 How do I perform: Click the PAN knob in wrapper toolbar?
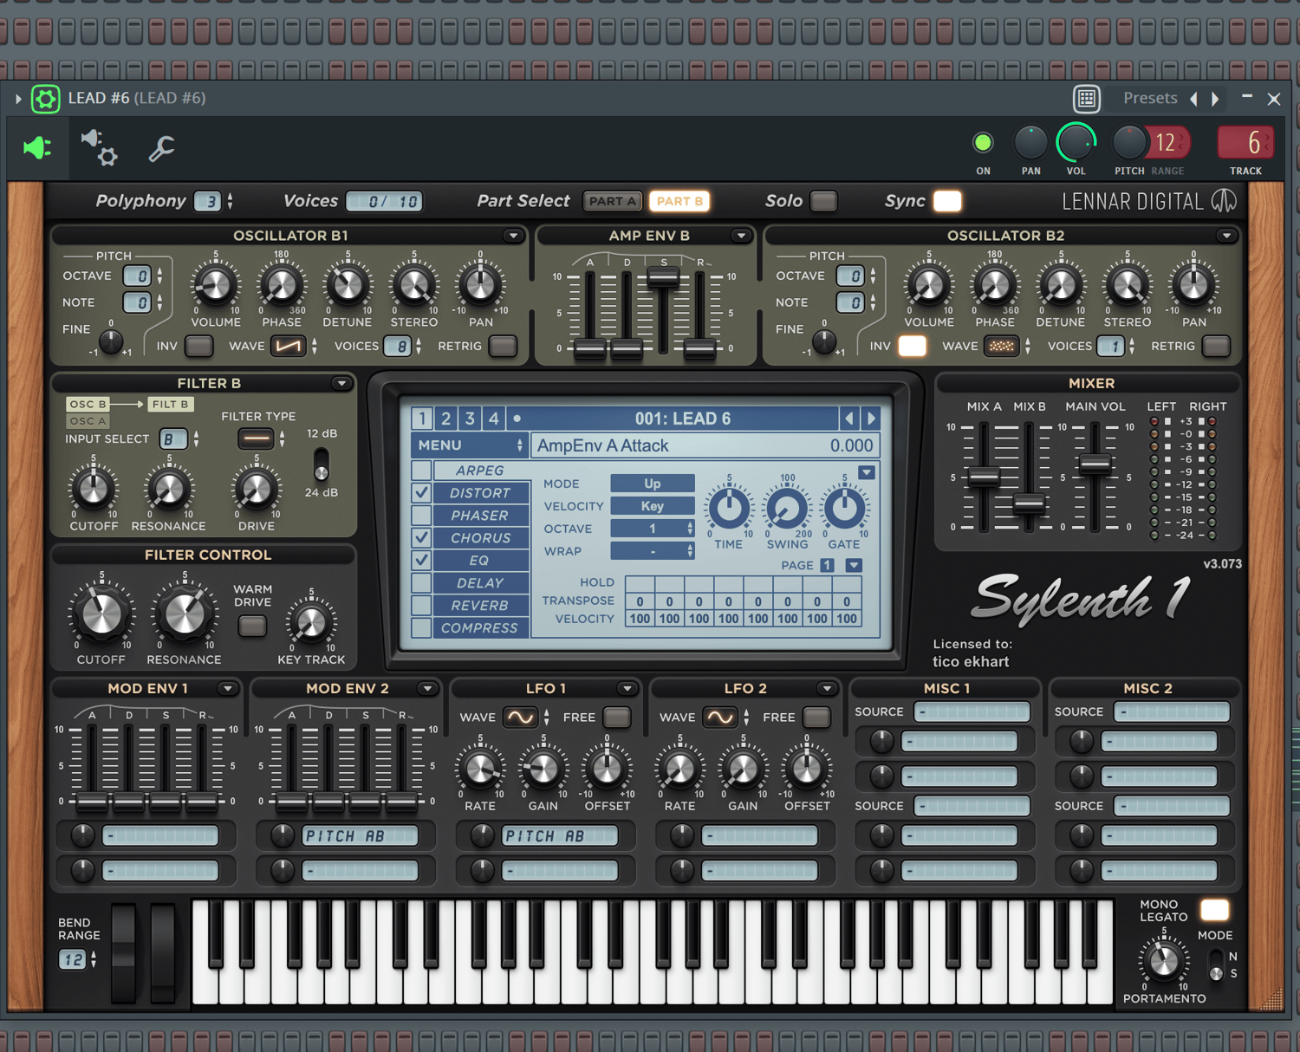click(x=1030, y=143)
